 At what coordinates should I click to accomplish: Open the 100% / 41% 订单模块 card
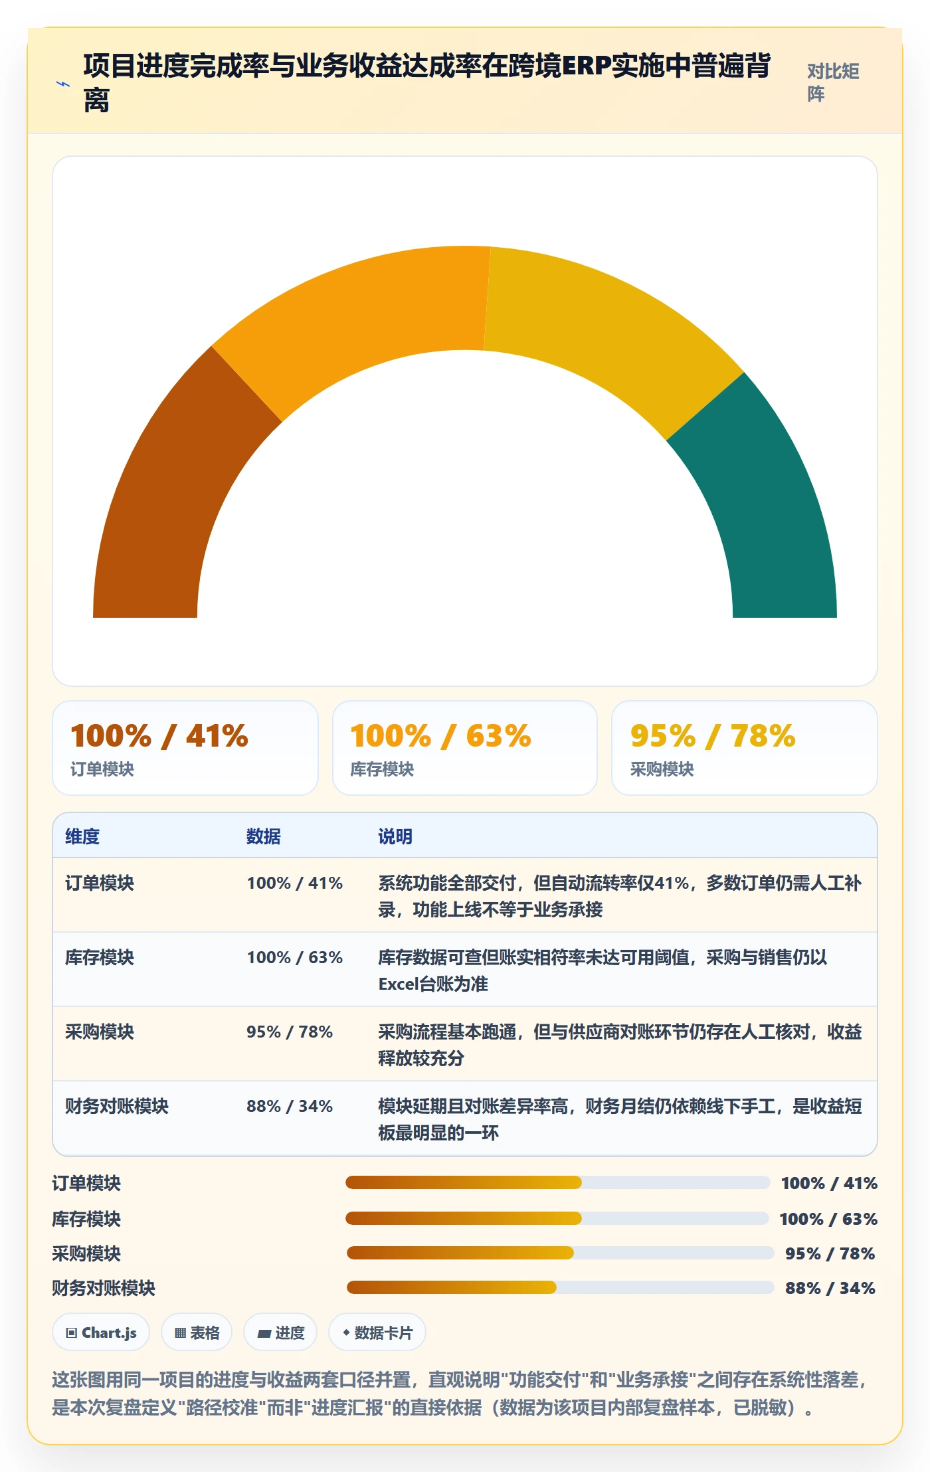coord(185,748)
